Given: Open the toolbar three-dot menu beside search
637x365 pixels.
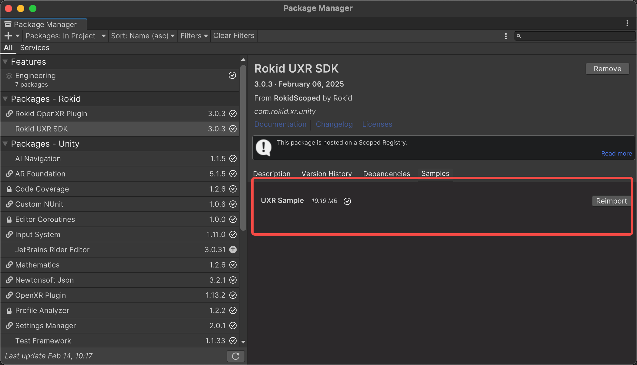Looking at the screenshot, I should click(506, 36).
